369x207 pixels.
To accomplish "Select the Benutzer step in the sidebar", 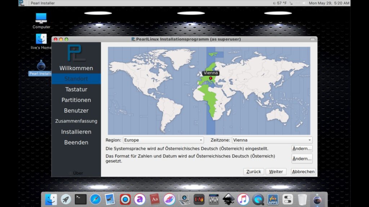I will click(x=76, y=111).
